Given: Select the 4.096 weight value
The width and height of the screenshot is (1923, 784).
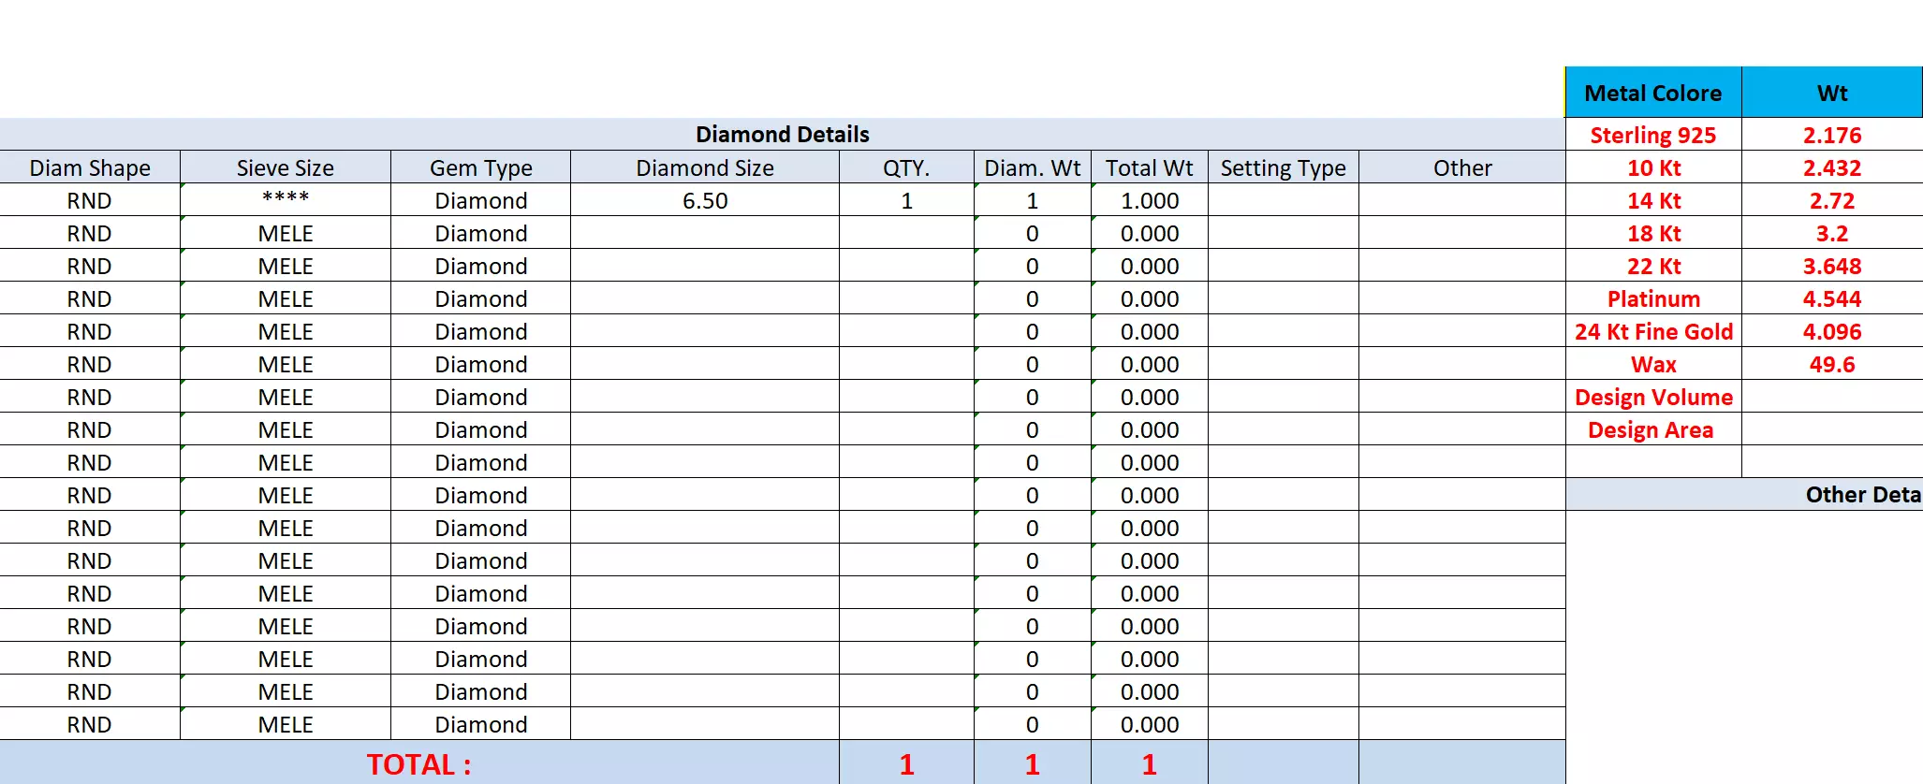Looking at the screenshot, I should point(1832,331).
